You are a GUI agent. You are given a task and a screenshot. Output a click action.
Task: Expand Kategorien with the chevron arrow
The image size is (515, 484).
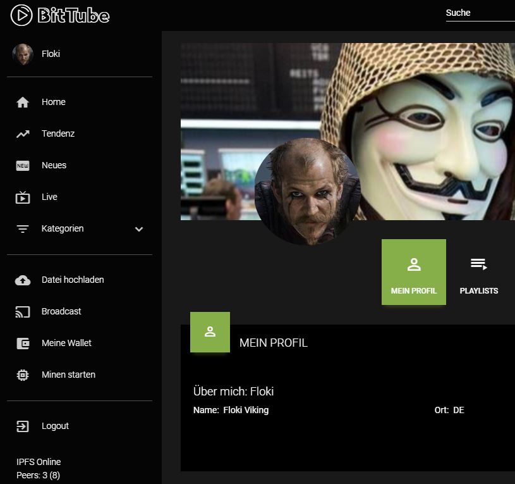click(x=139, y=229)
